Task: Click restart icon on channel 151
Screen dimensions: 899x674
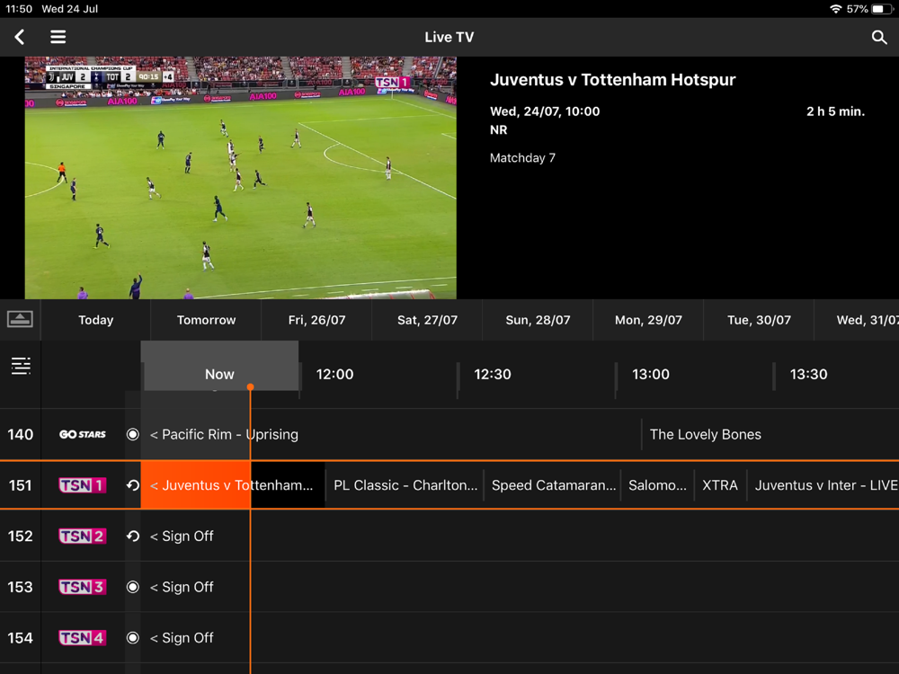Action: pos(132,485)
